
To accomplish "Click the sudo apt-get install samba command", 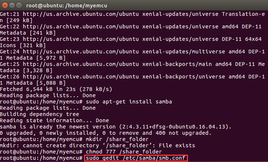I will pyautogui.click(x=129, y=102).
